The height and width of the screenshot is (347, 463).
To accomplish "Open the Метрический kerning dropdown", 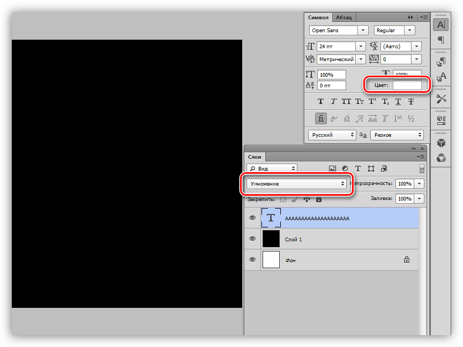I will click(x=361, y=59).
